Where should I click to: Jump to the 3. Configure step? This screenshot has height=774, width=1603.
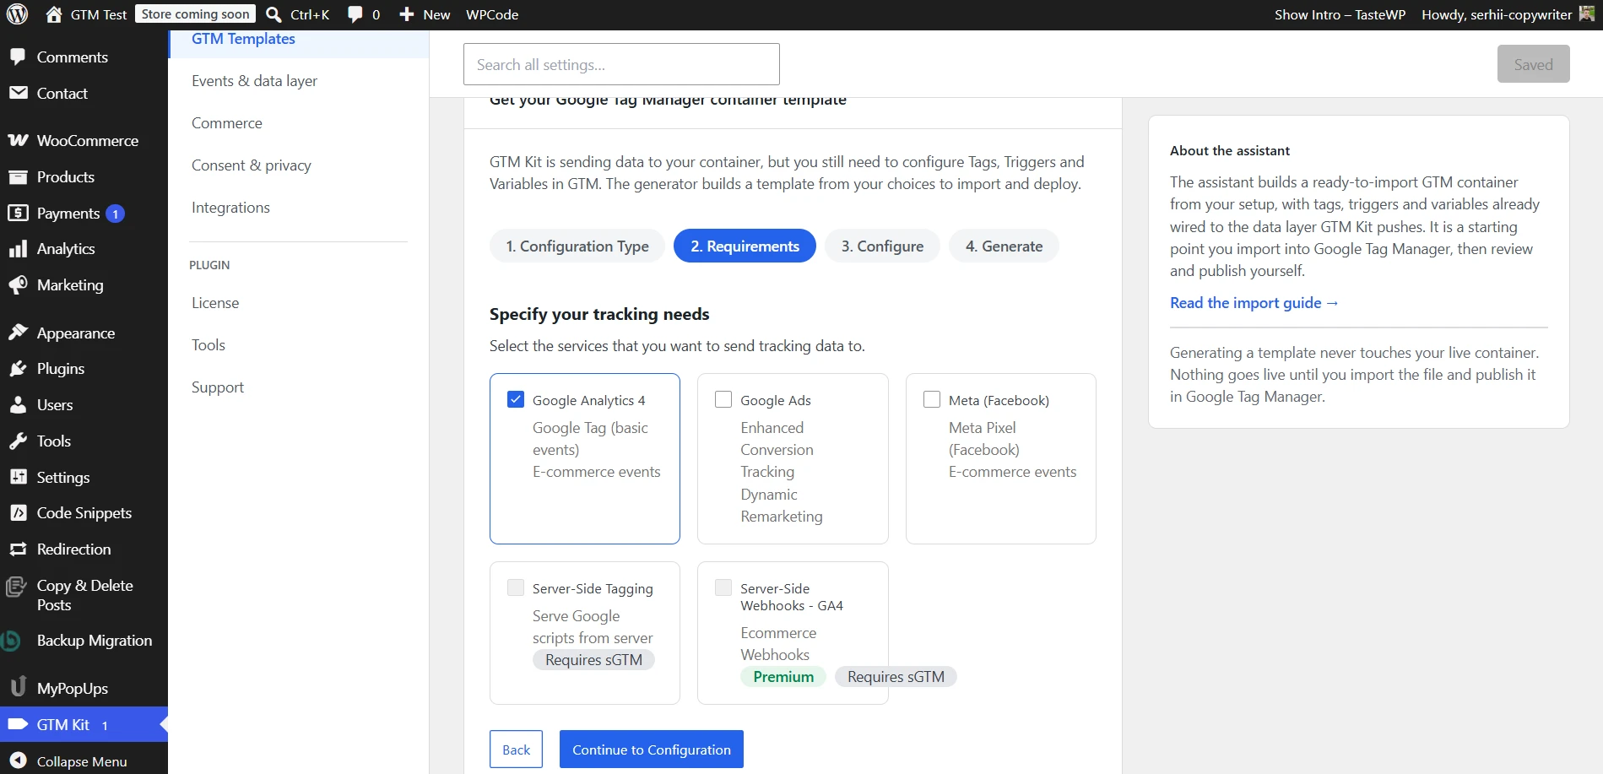[882, 246]
